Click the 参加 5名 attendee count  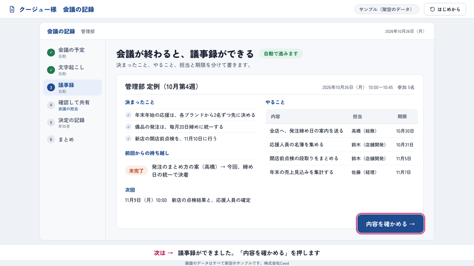click(406, 87)
